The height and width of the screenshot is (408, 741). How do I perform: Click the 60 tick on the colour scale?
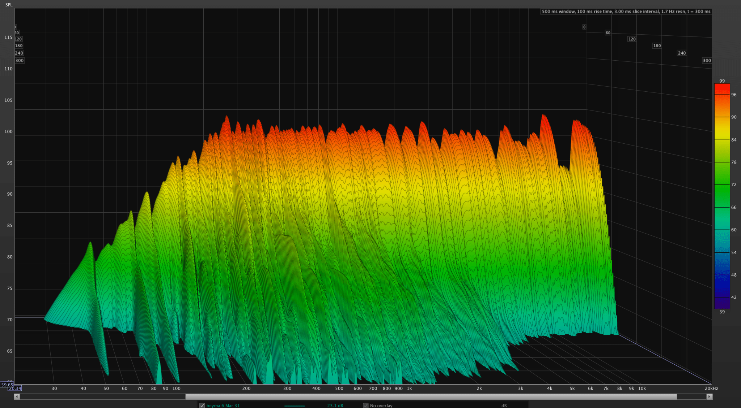(x=734, y=230)
